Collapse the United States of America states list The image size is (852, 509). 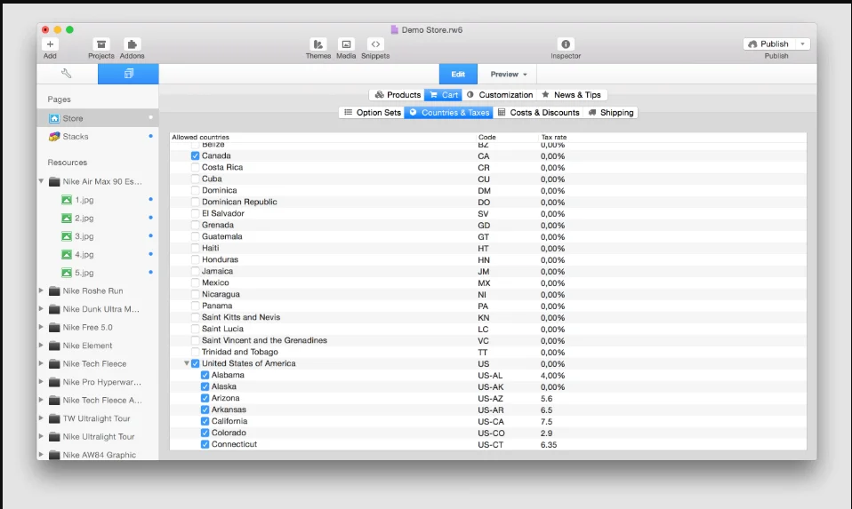(x=187, y=363)
